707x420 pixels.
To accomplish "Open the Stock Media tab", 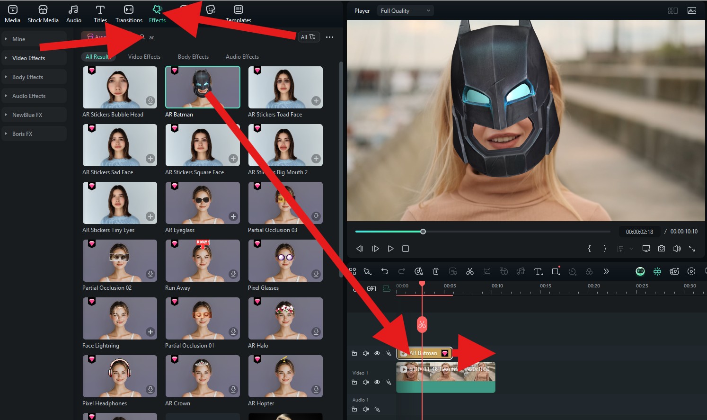I will coord(43,14).
